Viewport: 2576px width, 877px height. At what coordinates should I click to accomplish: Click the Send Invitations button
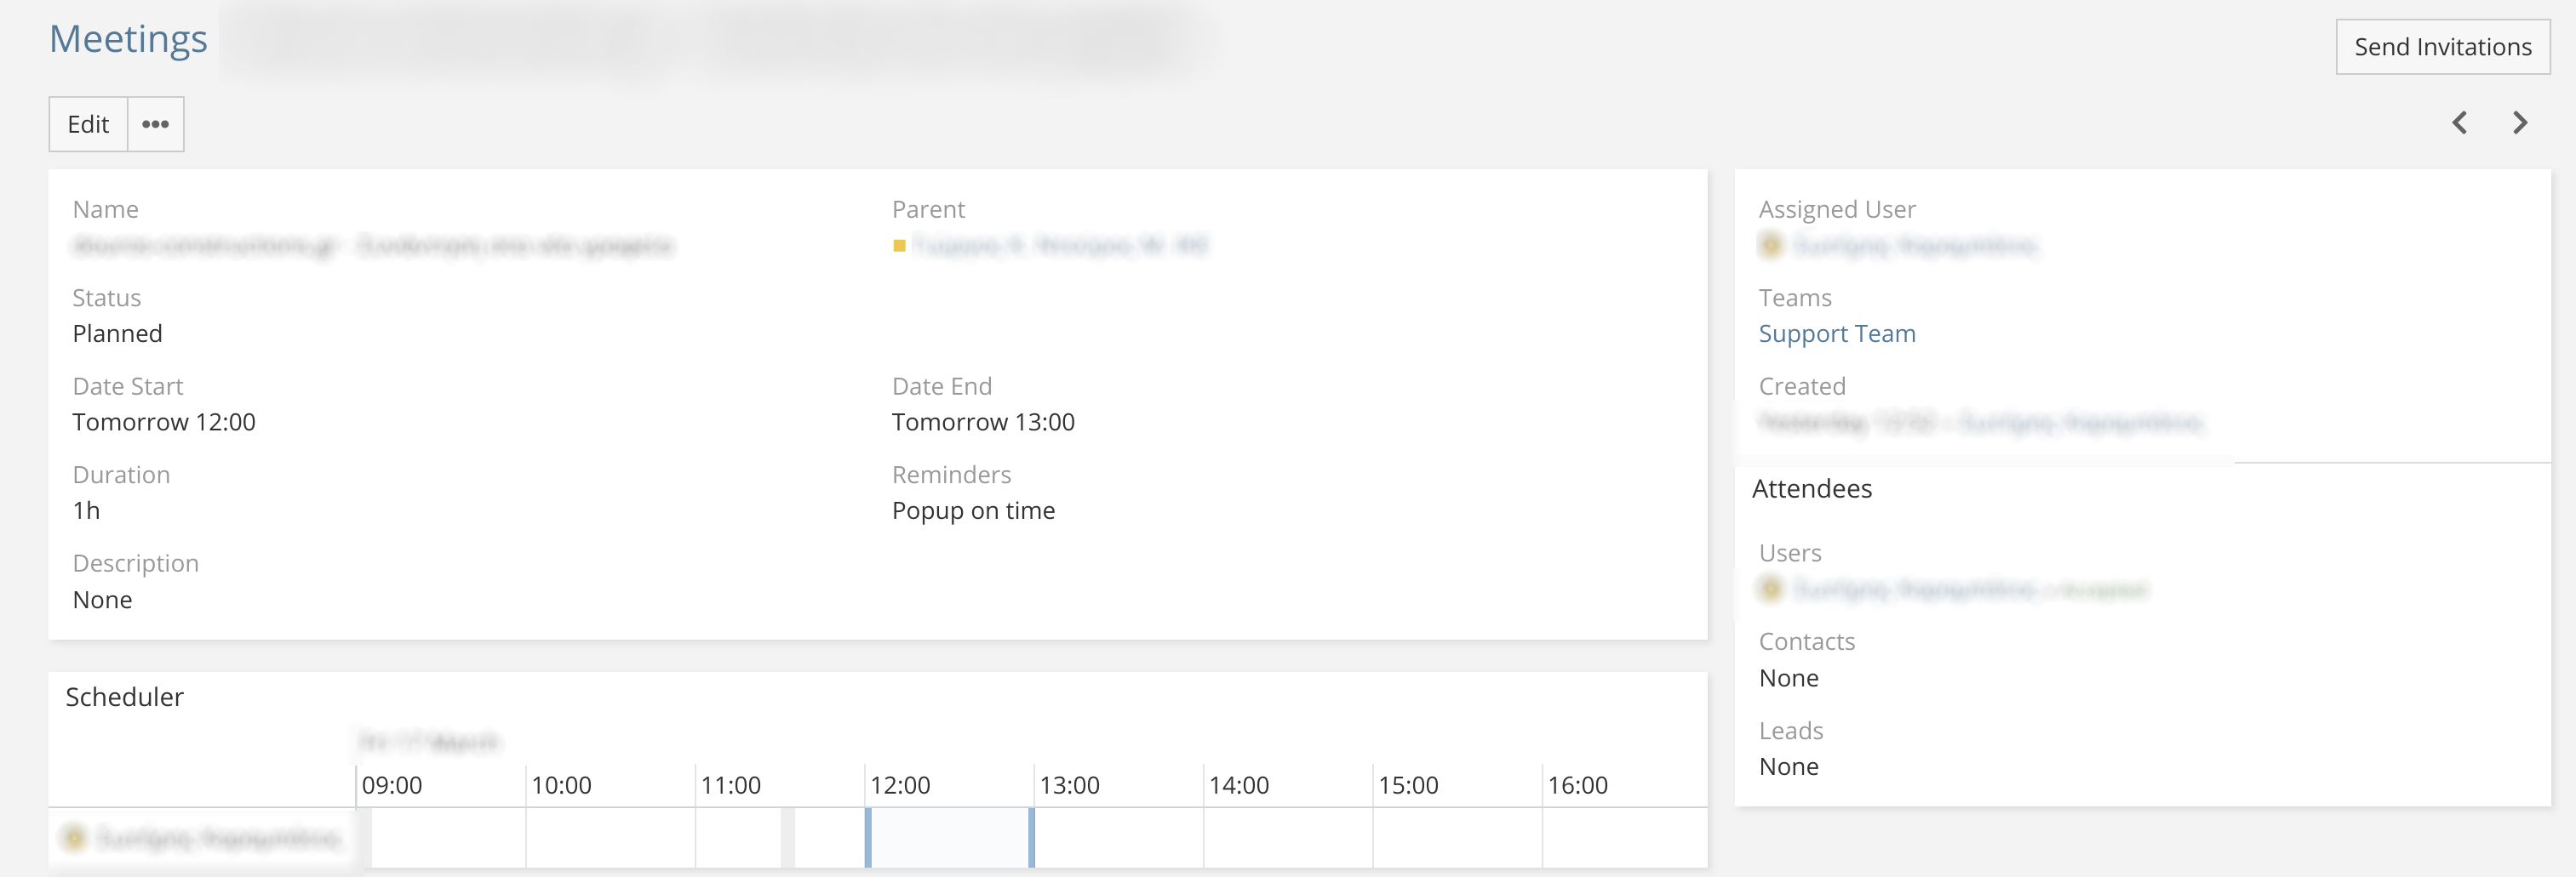coord(2442,47)
